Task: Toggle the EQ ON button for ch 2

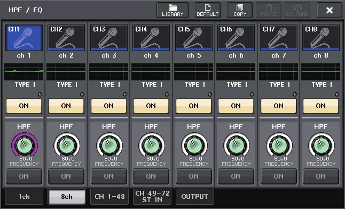Action: pyautogui.click(x=66, y=106)
